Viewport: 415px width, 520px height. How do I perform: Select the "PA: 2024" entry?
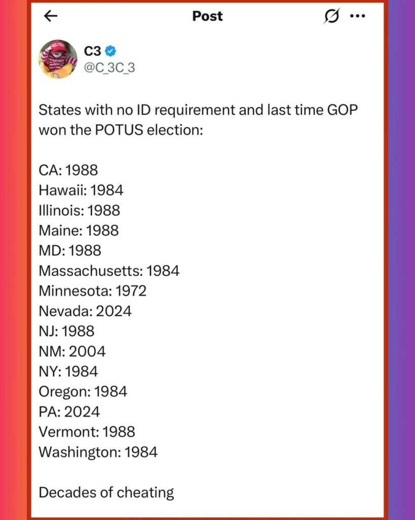[x=69, y=411]
